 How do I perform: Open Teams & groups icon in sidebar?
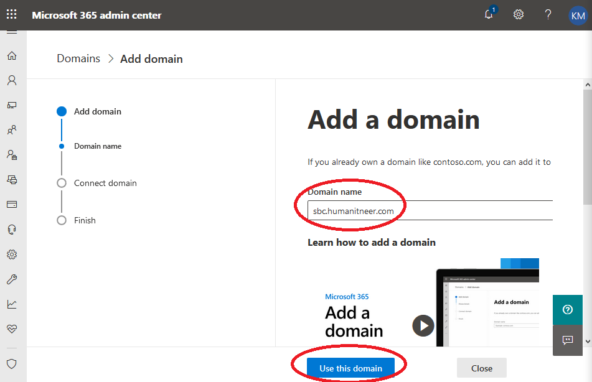12,130
